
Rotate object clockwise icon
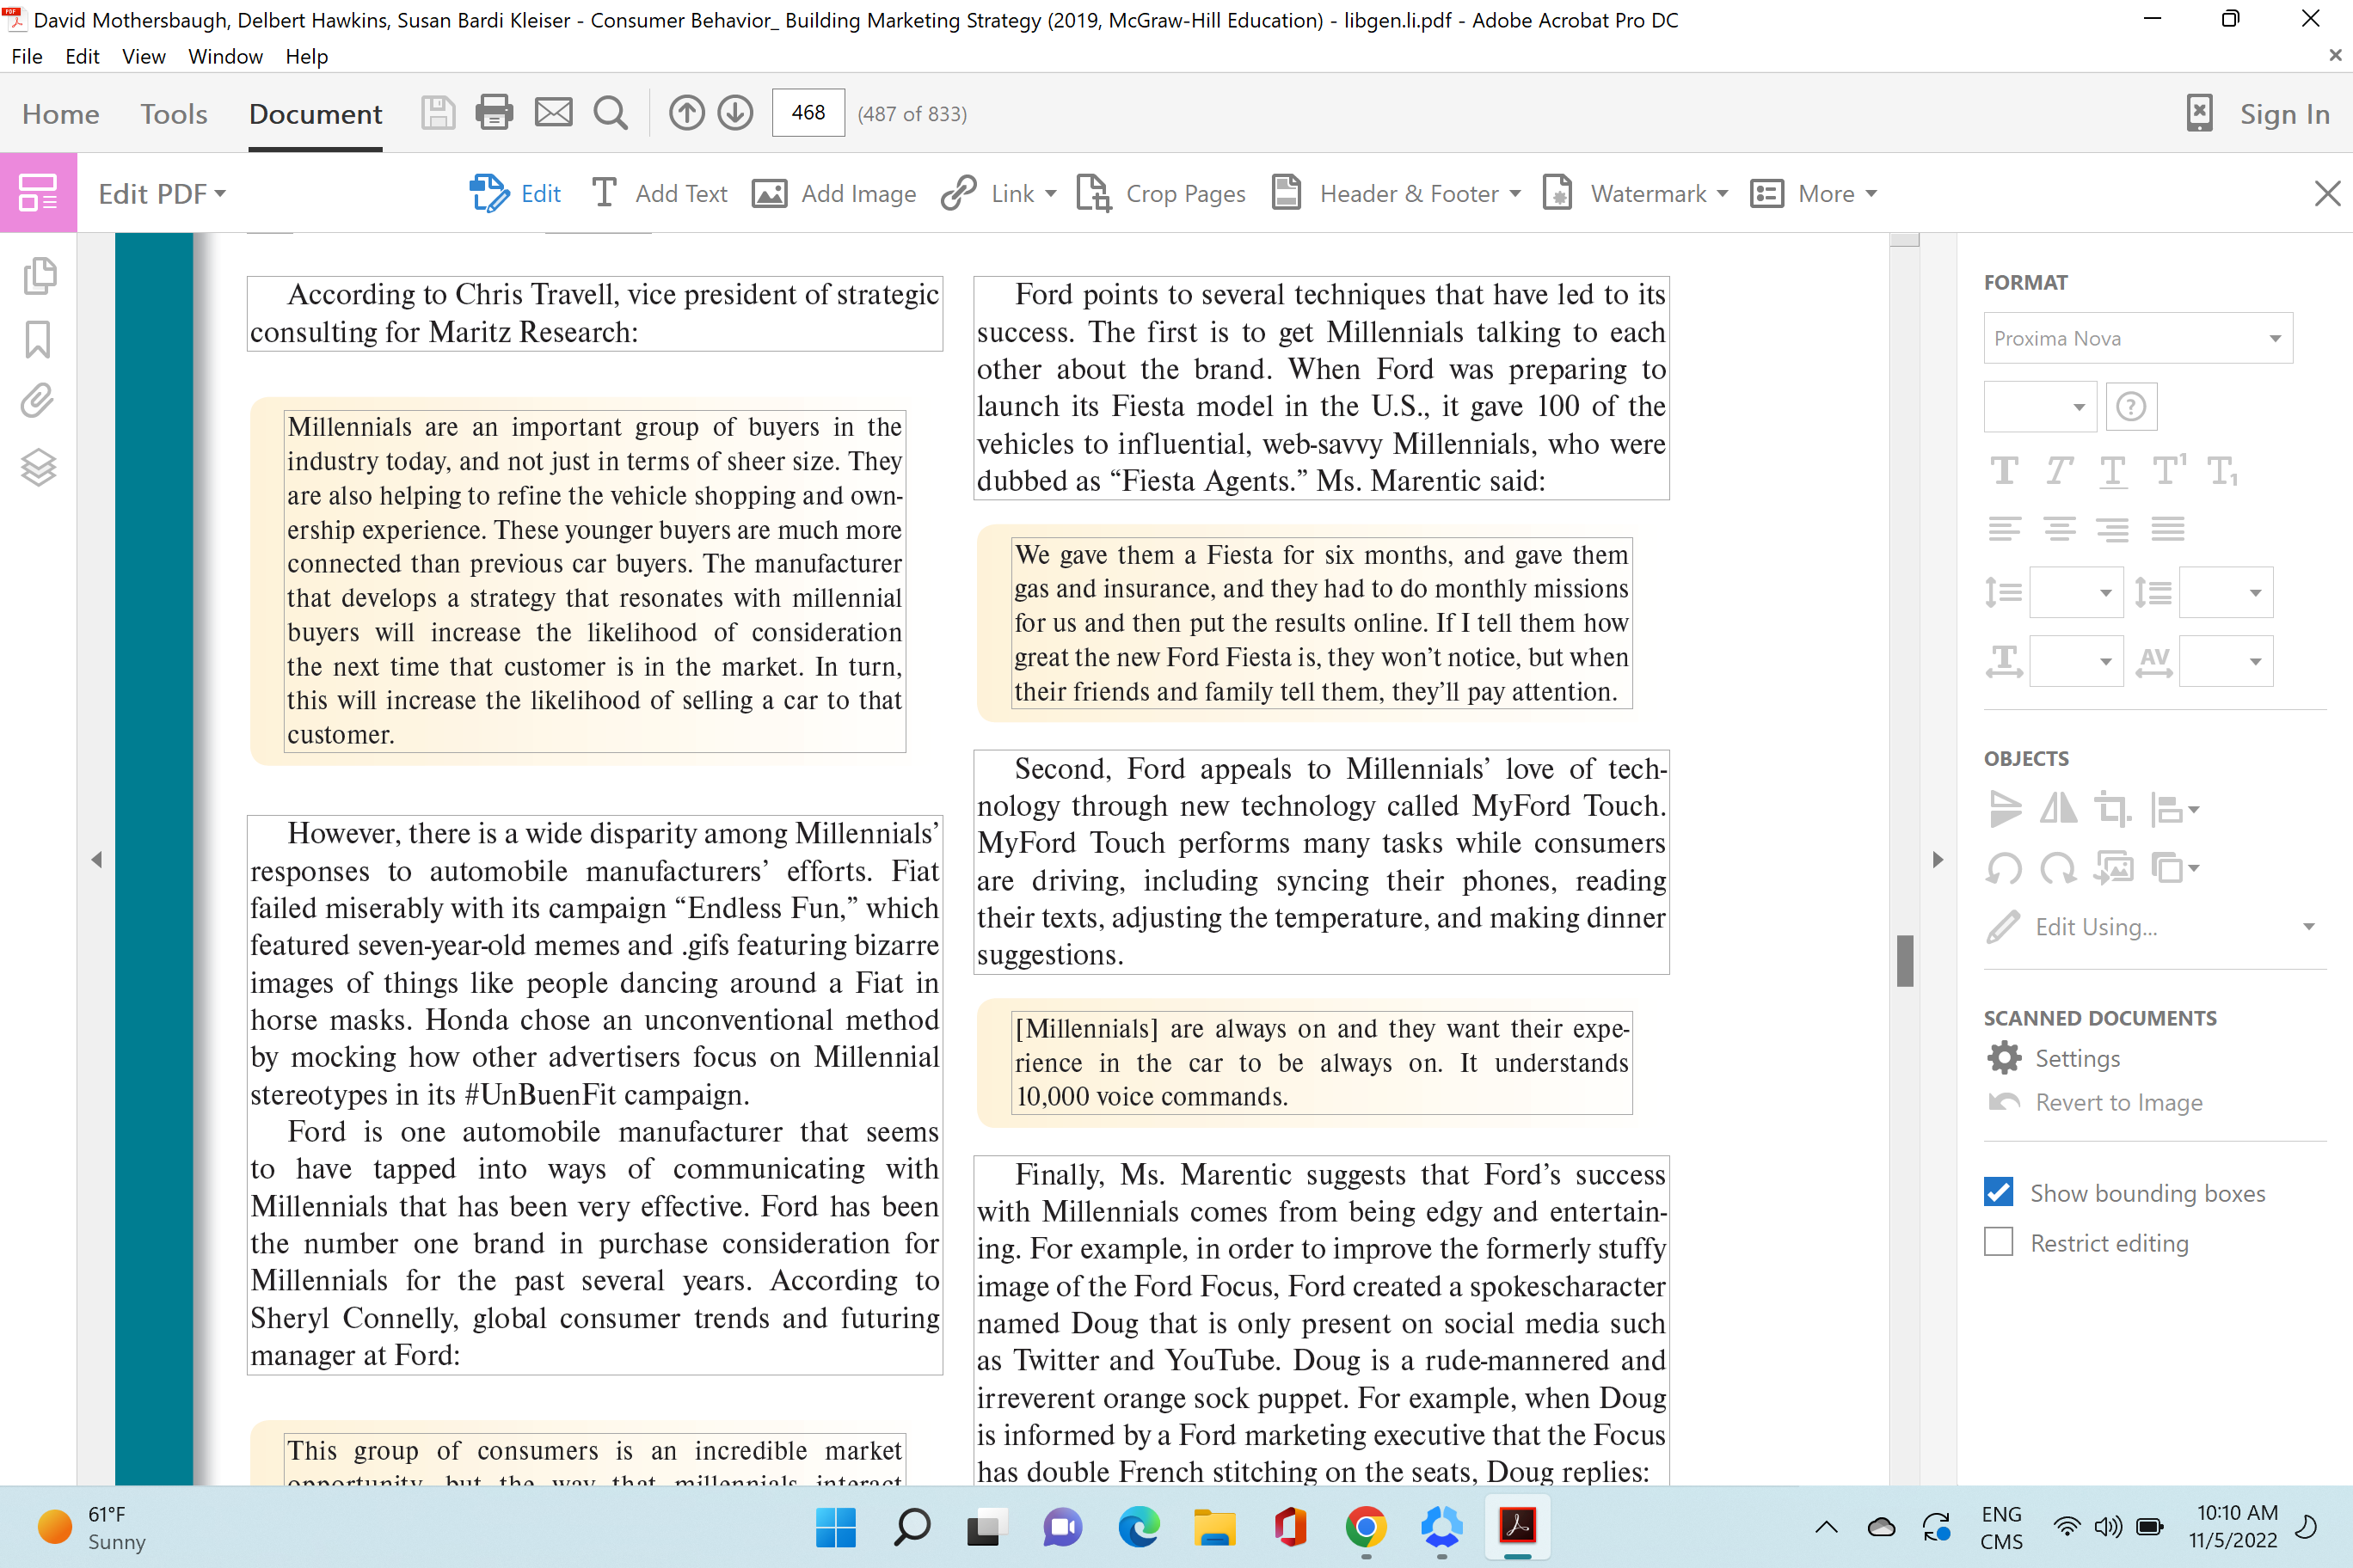click(2059, 868)
